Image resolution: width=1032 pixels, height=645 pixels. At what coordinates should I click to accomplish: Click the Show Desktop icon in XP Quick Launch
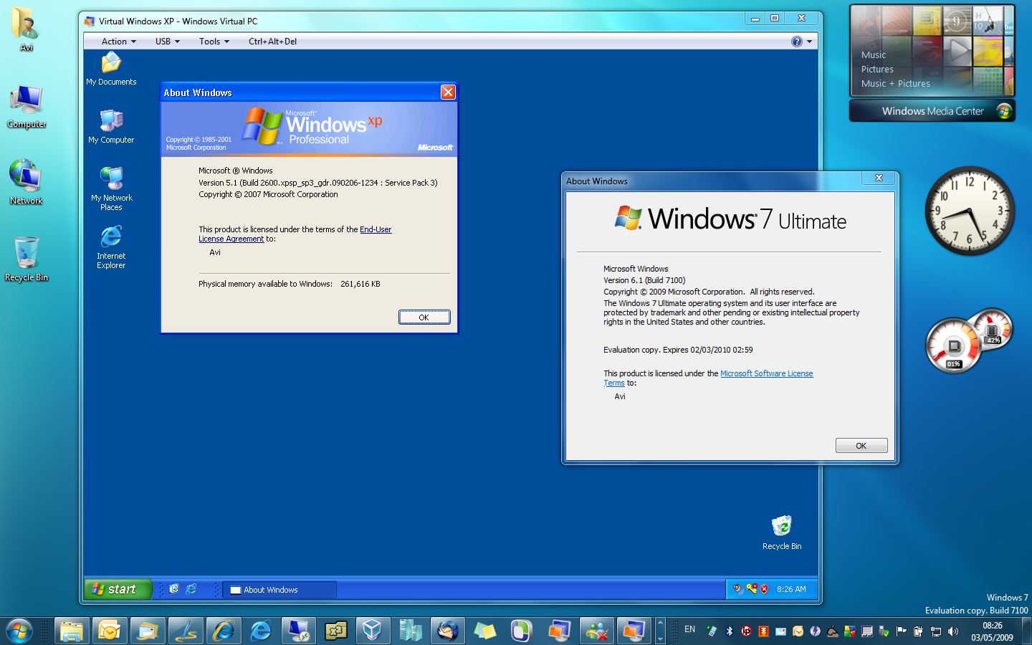pyautogui.click(x=174, y=589)
